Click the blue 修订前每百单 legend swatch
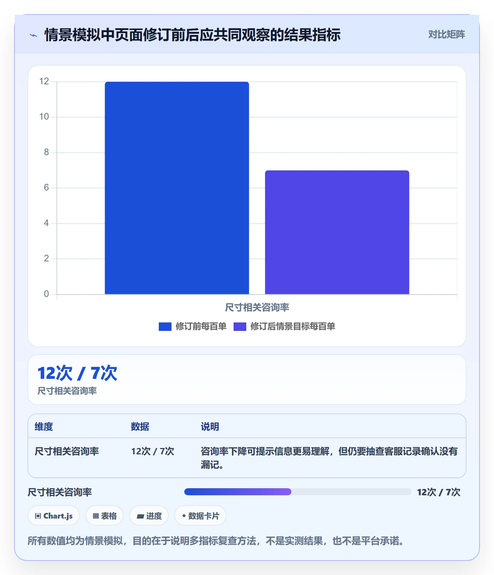The height and width of the screenshot is (575, 494). [x=165, y=327]
